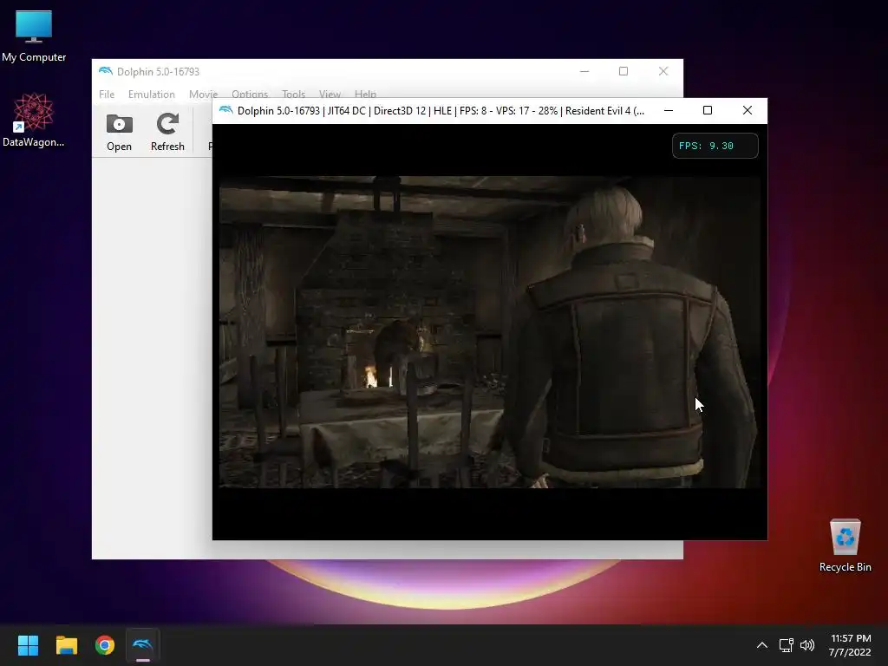Select the Recycle Bin desktop icon
The width and height of the screenshot is (888, 666).
pos(845,545)
